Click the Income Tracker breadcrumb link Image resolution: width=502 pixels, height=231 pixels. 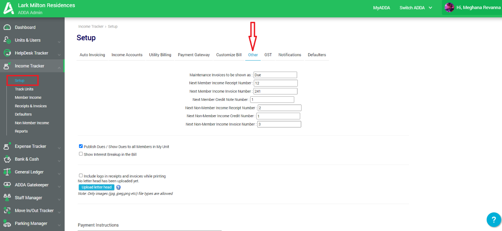point(91,26)
